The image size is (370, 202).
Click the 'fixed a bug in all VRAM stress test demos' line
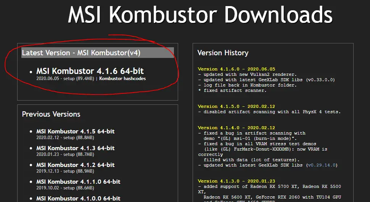pos(257,144)
